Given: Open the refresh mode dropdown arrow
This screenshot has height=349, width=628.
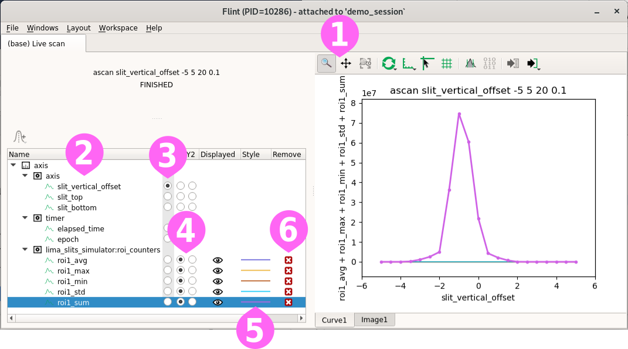Looking at the screenshot, I should [x=395, y=70].
